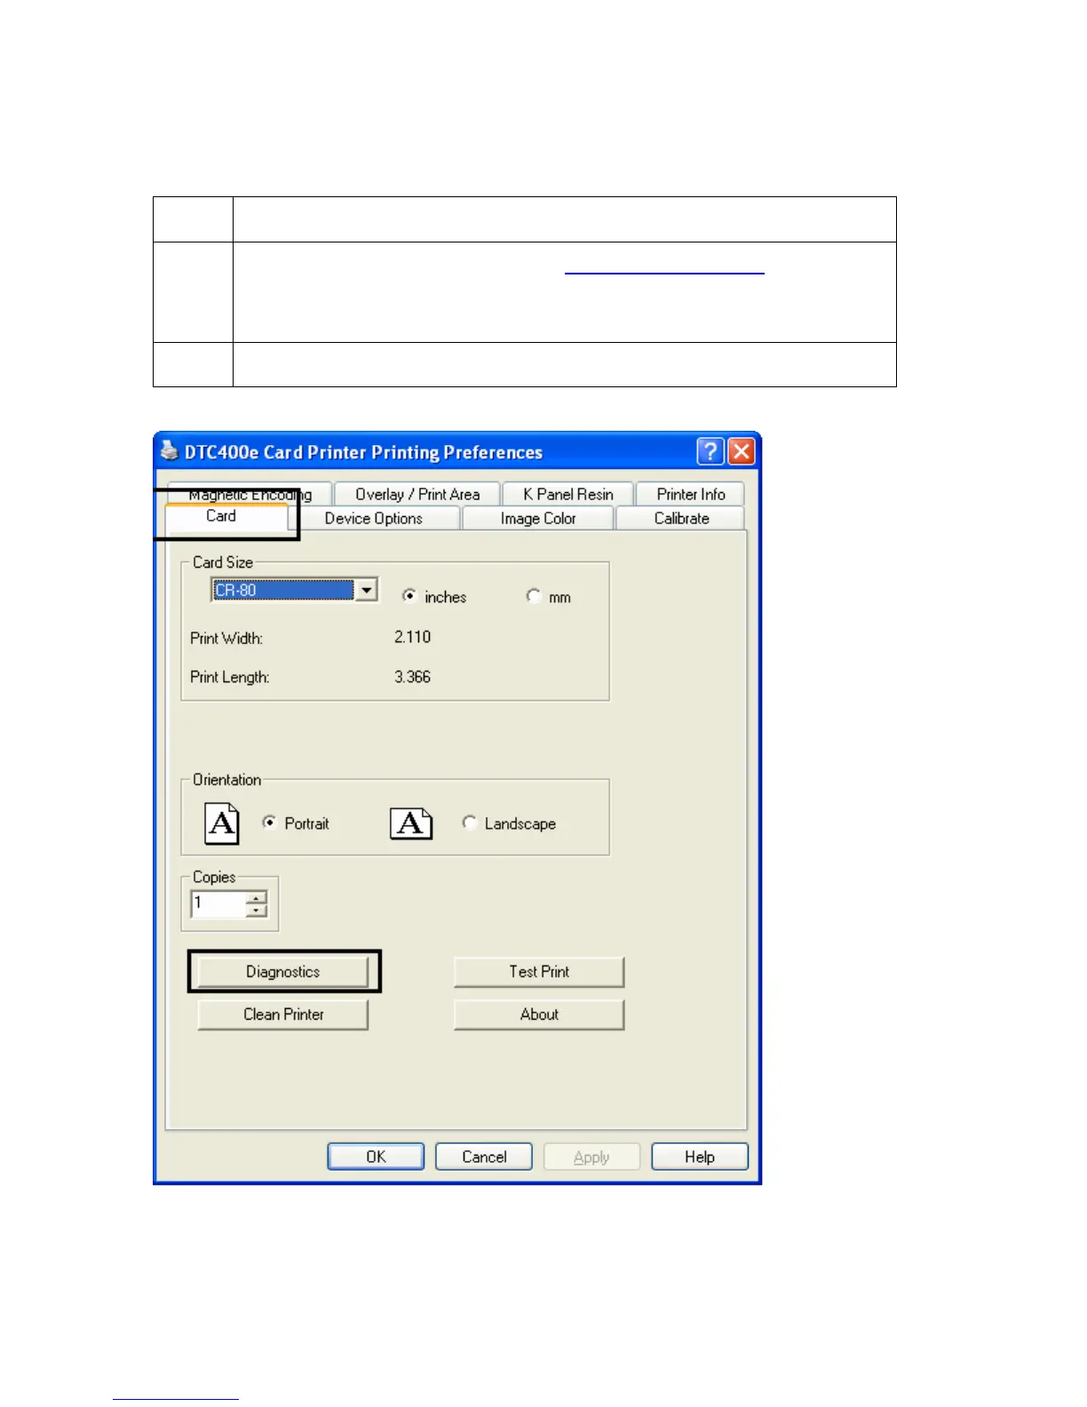Click the Print Width: label

(226, 638)
